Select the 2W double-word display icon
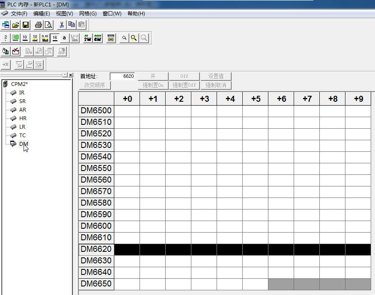This screenshot has height=295, width=375. pos(87,38)
